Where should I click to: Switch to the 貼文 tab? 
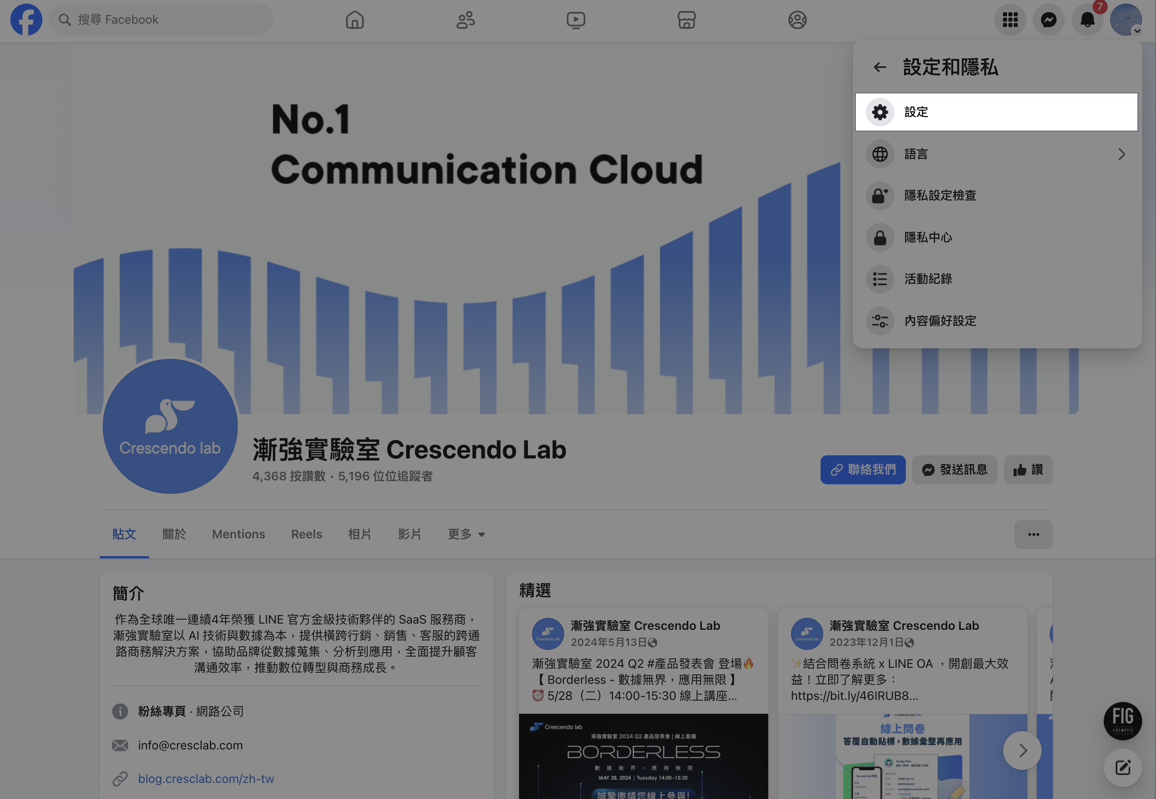[x=124, y=535]
